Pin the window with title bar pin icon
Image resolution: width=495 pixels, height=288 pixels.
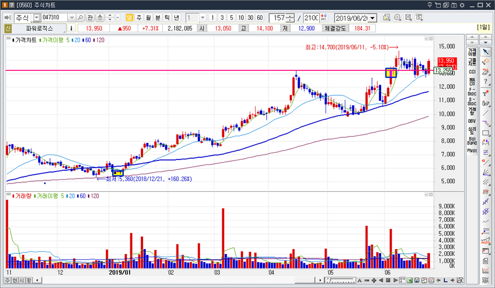430,5
